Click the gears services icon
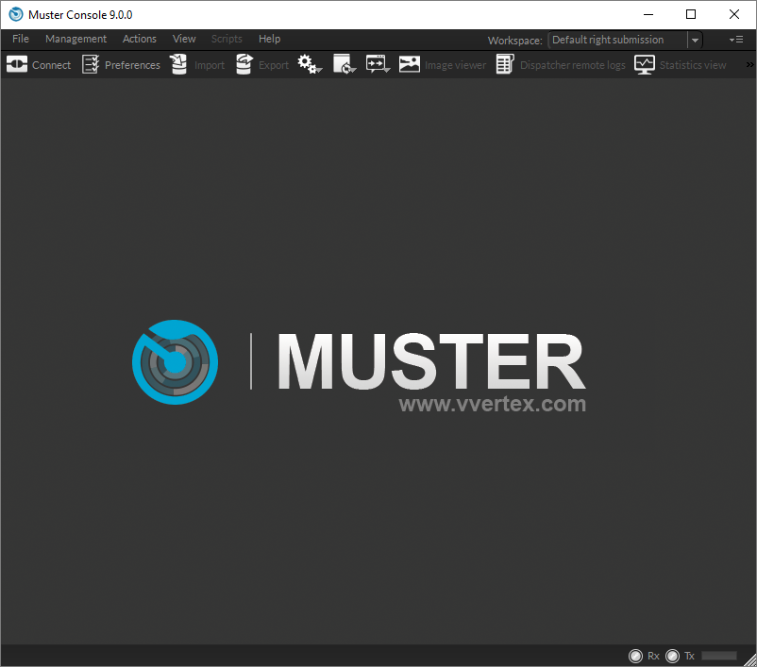Screen dimensions: 757x667 coord(306,63)
